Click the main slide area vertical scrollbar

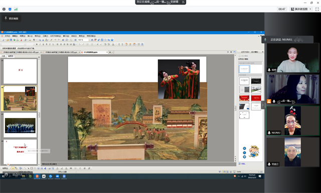235,108
